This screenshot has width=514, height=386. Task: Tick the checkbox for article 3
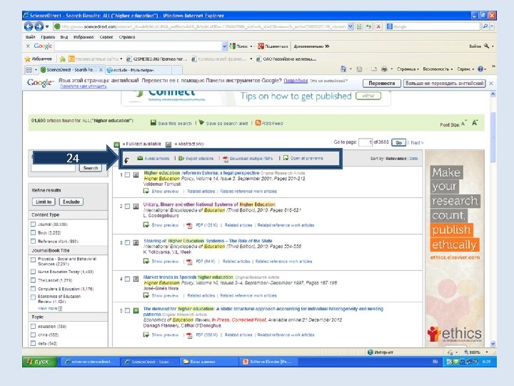127,243
